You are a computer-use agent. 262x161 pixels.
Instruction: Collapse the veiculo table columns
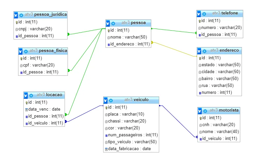point(106,100)
